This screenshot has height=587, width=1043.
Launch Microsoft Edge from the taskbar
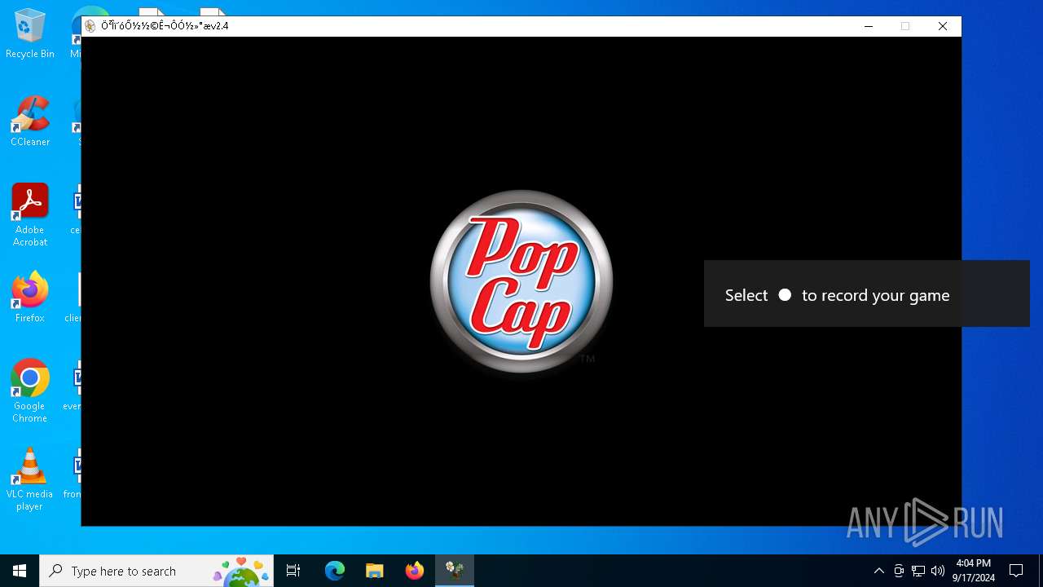(x=335, y=571)
